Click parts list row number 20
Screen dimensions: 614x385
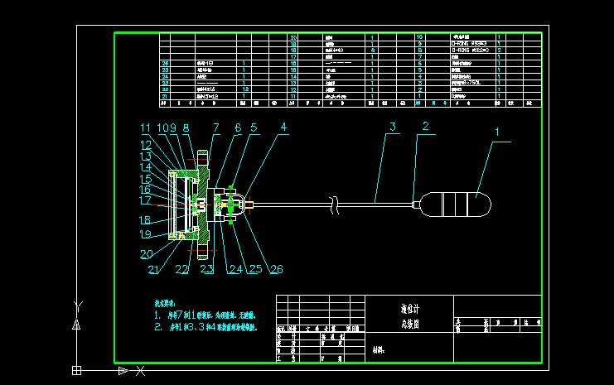click(x=293, y=37)
